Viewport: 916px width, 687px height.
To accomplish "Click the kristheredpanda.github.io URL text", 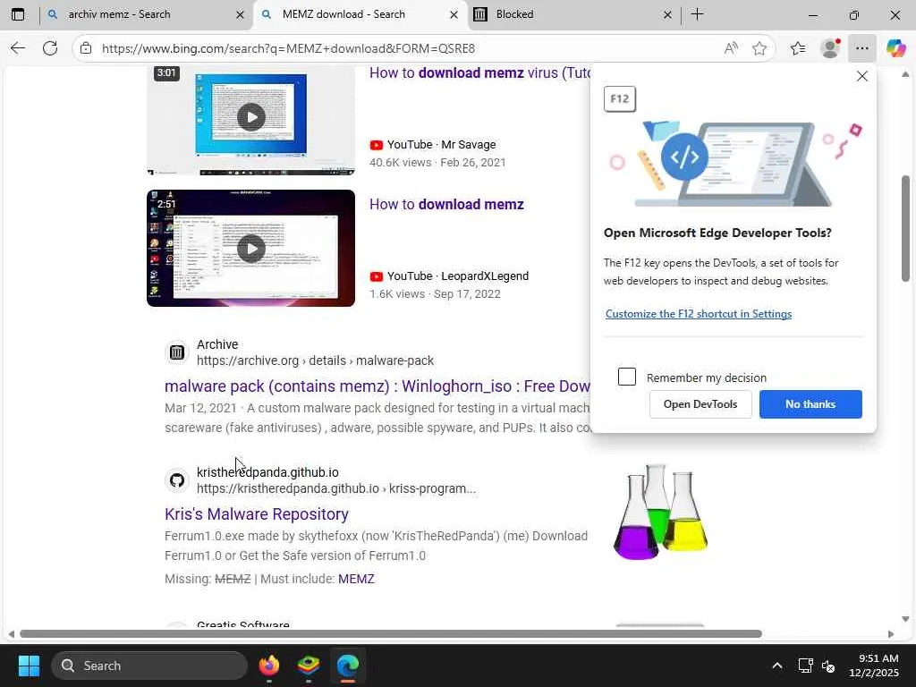I will (x=336, y=488).
